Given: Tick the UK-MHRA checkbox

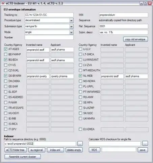Looking at the screenshot, I should [80, 119].
